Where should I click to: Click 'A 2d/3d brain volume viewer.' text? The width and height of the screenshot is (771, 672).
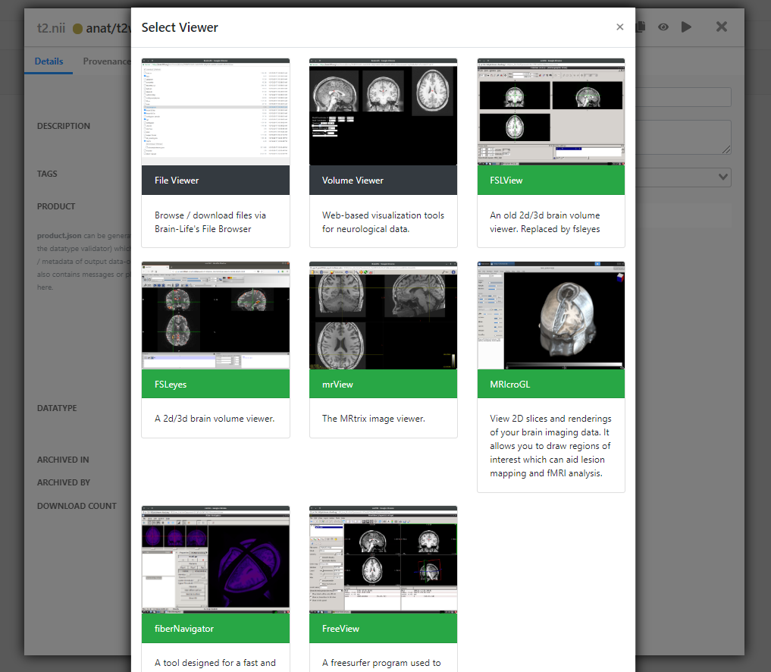215,419
